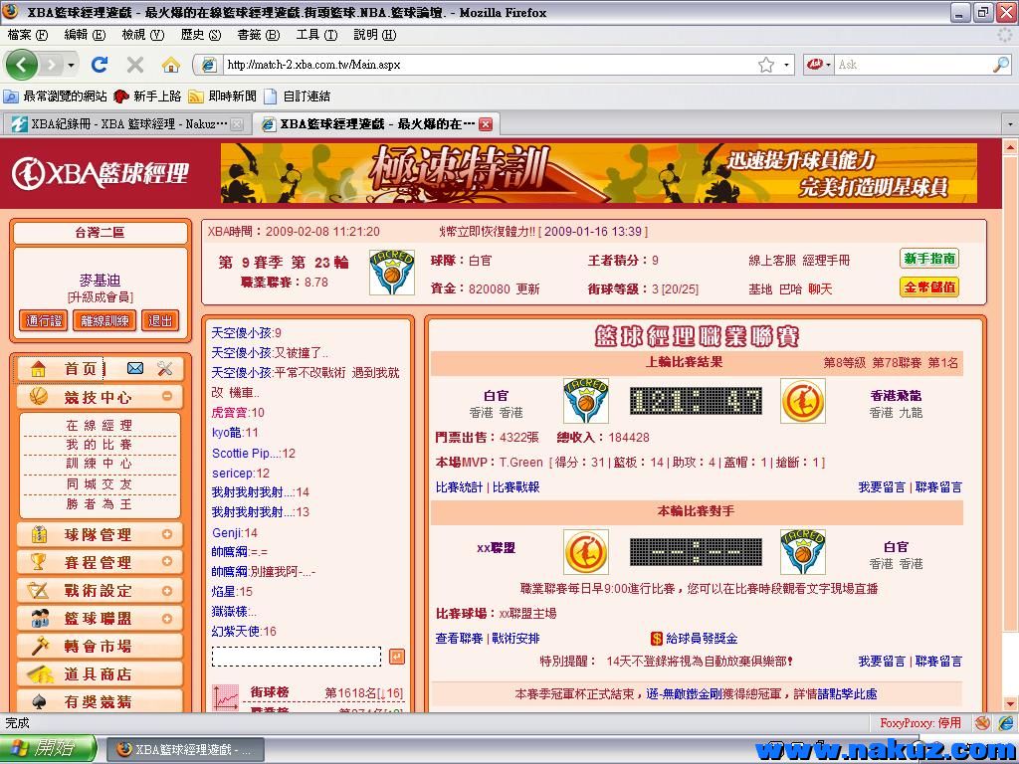Expand the 籃球聯盟 section

pos(167,619)
